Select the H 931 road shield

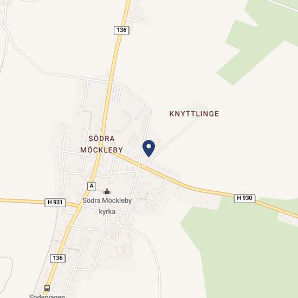pyautogui.click(x=55, y=203)
